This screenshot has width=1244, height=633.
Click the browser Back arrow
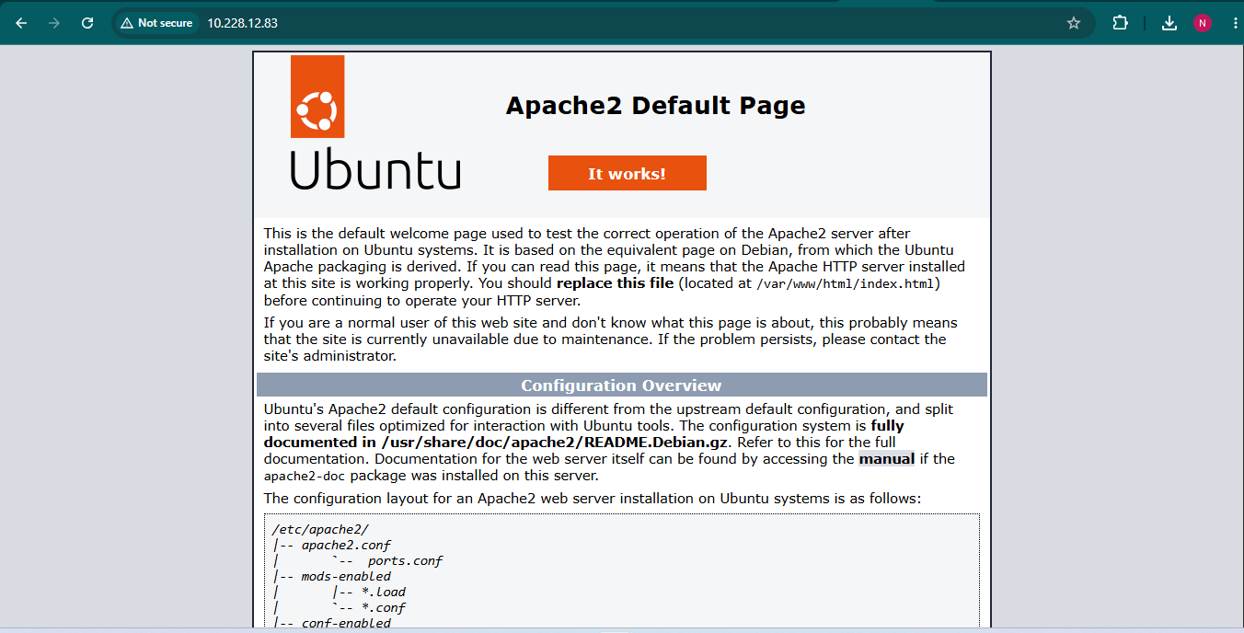(x=21, y=23)
